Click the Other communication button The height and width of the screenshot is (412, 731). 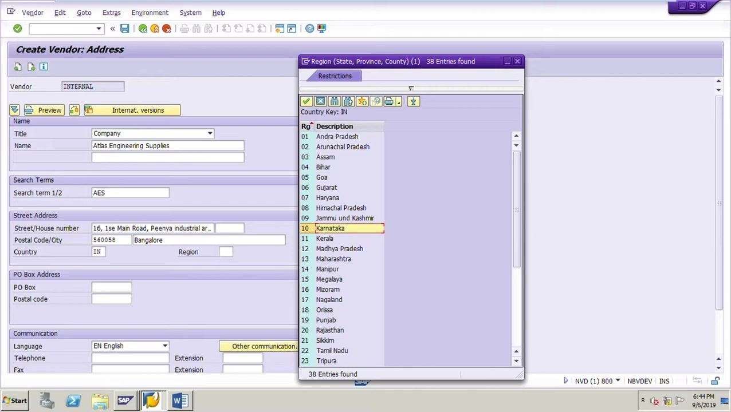258,346
